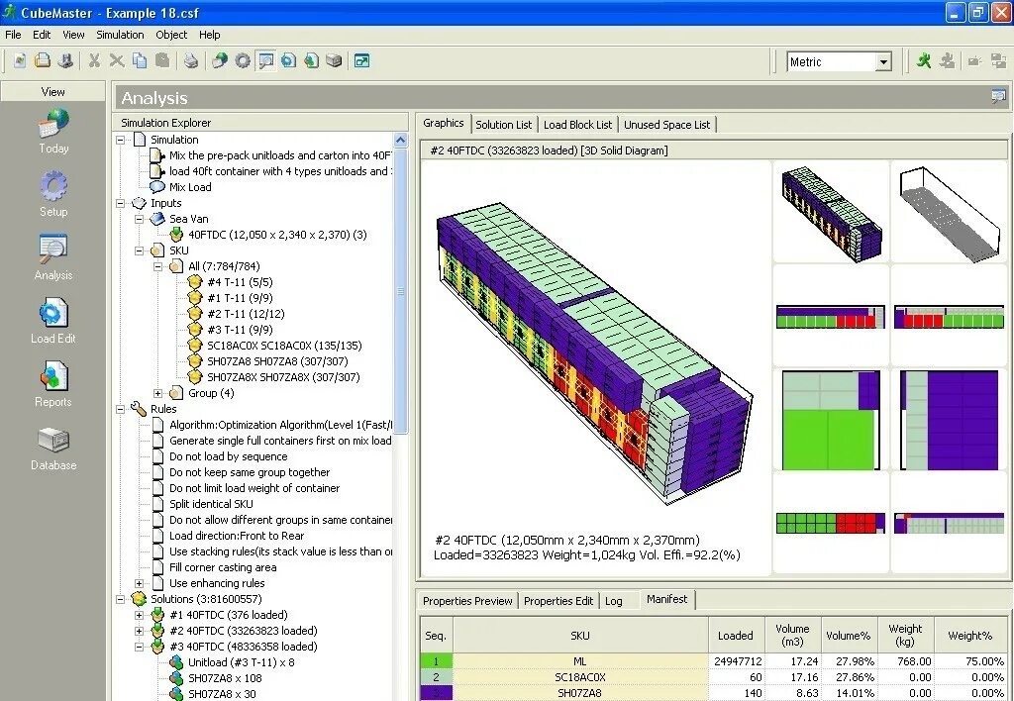Click pale green color cell for sequence 2
The image size is (1014, 701).
click(x=436, y=677)
